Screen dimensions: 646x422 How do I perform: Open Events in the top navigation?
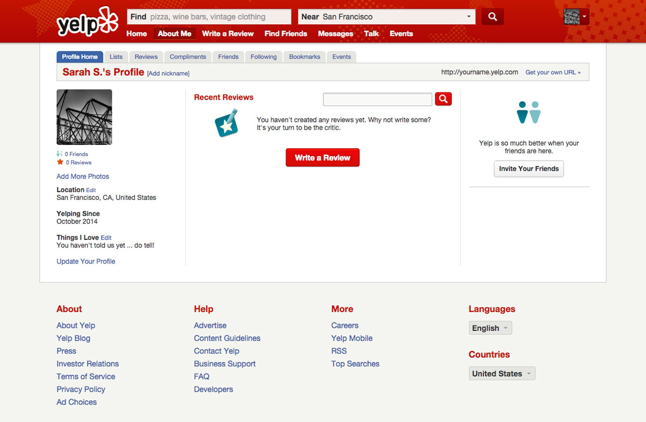(x=401, y=34)
